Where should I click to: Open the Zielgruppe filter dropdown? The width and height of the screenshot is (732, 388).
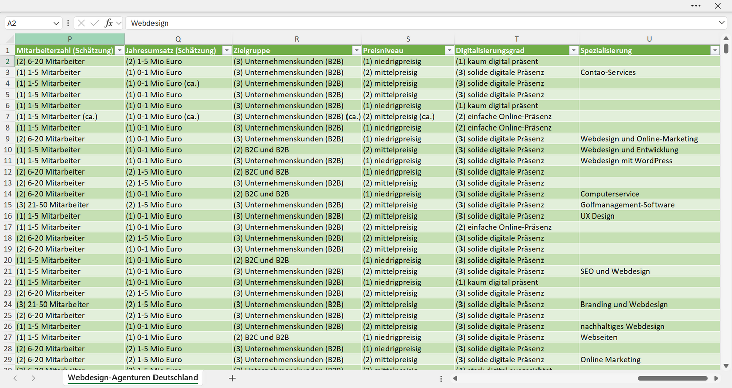point(357,50)
